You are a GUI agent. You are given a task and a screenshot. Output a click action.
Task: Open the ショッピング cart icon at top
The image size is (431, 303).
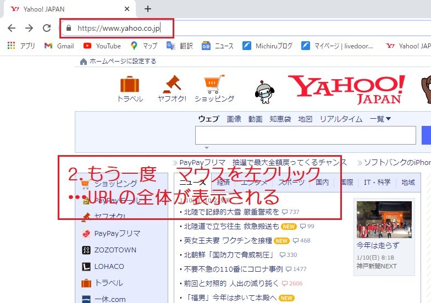coord(214,89)
